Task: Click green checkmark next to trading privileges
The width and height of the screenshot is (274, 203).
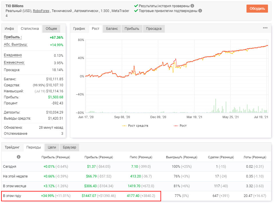Action: coord(136,11)
